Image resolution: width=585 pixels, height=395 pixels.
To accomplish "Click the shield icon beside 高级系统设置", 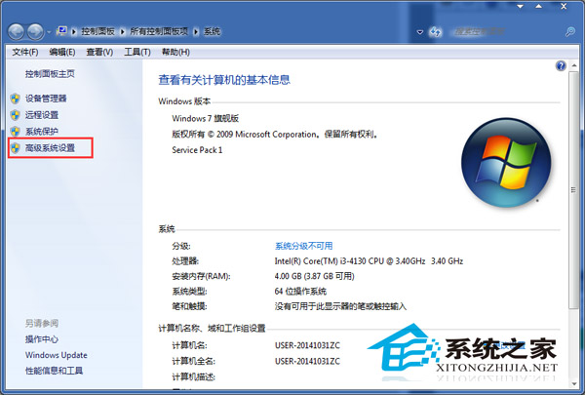I will point(16,148).
